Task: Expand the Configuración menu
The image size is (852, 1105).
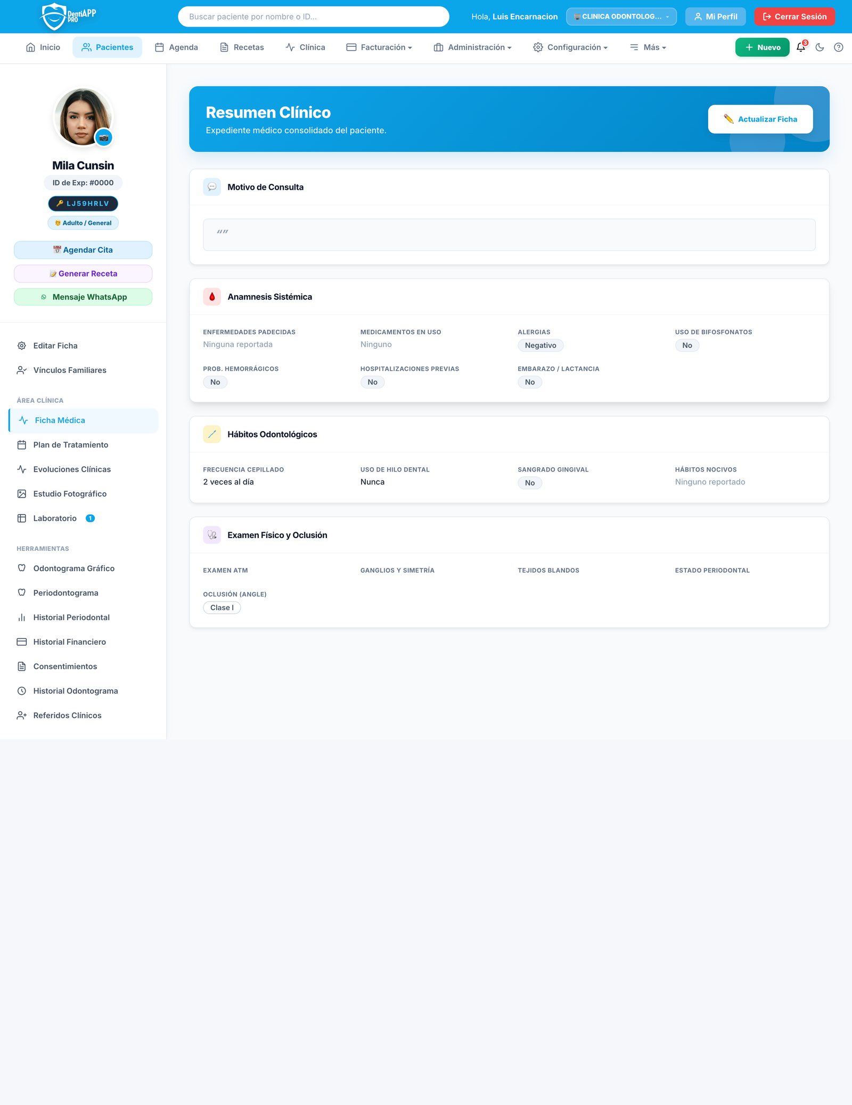Action: pyautogui.click(x=570, y=47)
